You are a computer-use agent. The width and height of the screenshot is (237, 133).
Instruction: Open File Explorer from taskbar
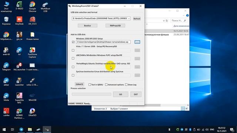30,130
